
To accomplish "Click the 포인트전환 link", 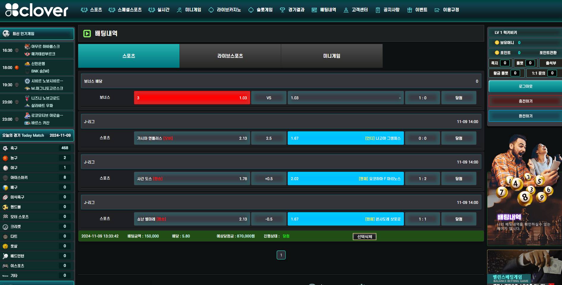I will (548, 53).
